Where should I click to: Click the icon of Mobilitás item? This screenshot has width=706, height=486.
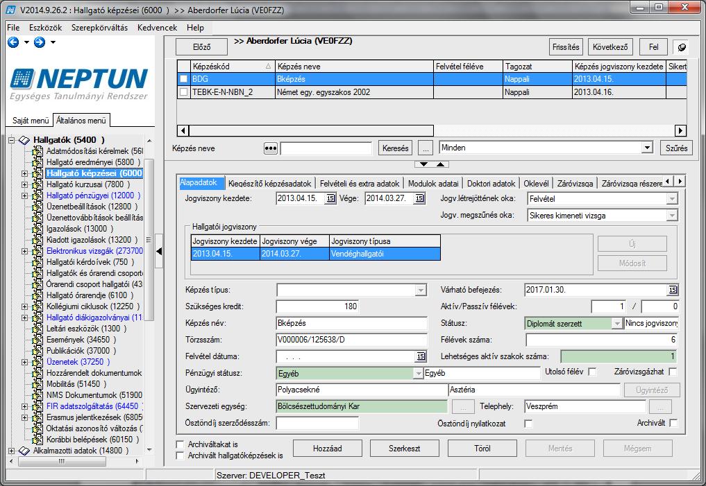[37, 384]
